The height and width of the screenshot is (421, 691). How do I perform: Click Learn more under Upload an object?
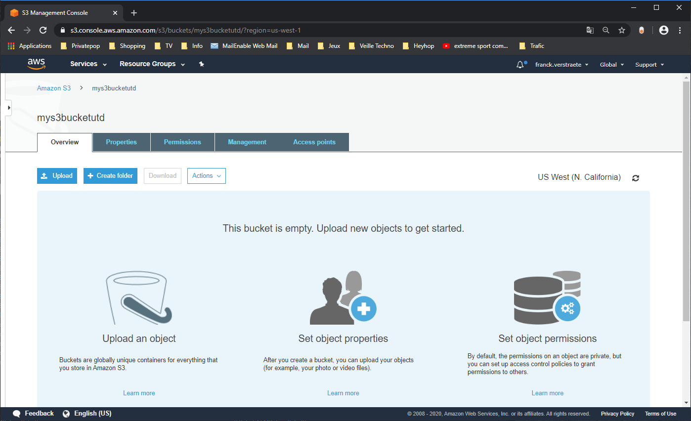[139, 393]
